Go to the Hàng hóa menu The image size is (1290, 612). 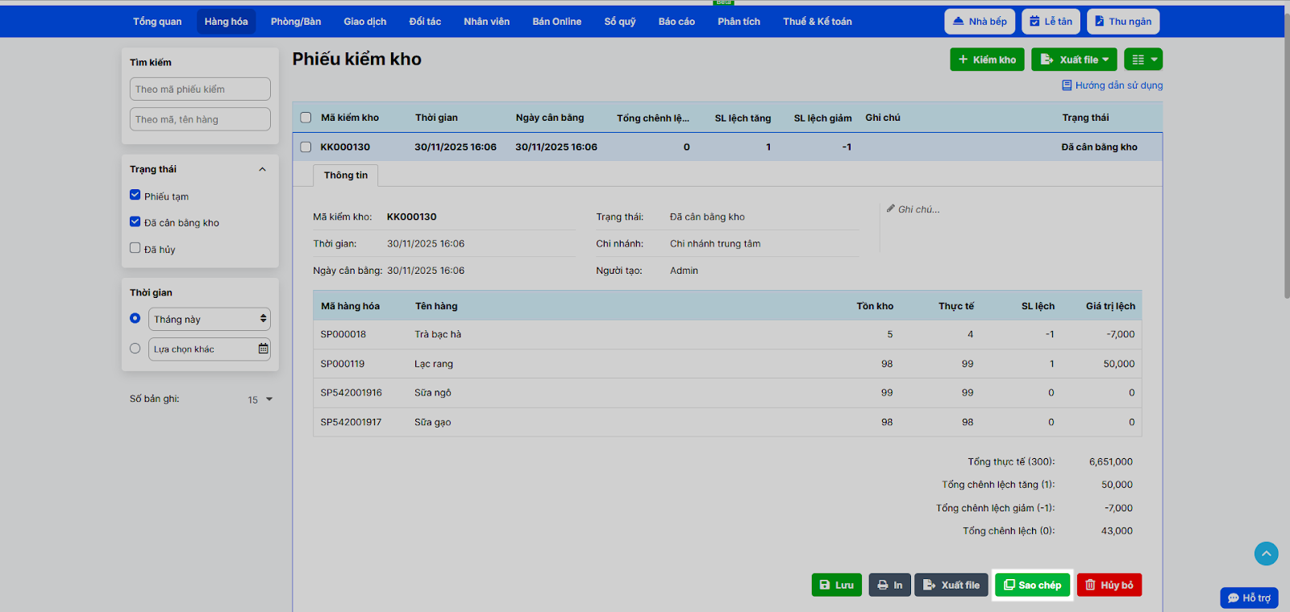(226, 22)
